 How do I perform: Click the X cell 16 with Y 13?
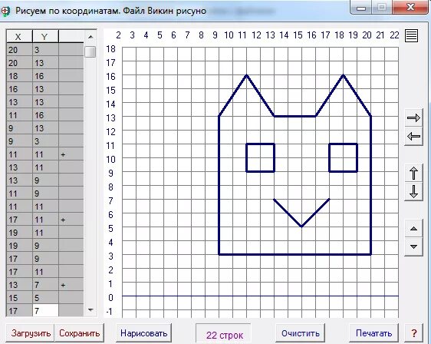click(19, 89)
